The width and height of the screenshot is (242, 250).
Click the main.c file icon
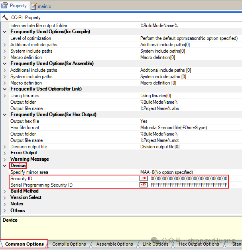click(33, 6)
